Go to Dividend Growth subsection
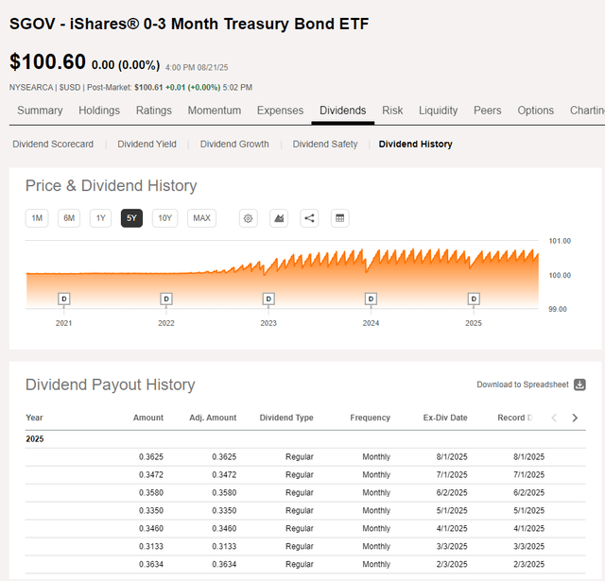 (234, 144)
